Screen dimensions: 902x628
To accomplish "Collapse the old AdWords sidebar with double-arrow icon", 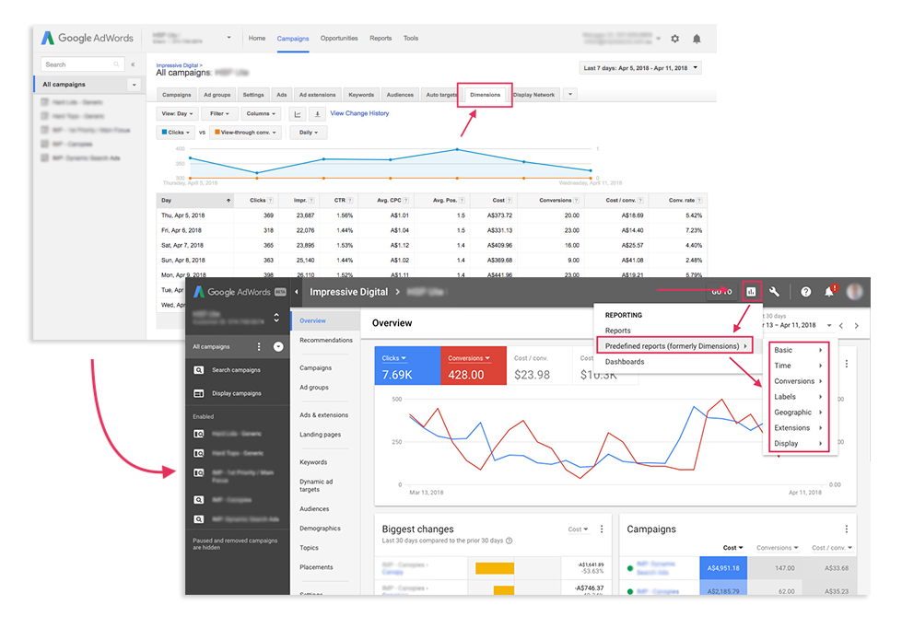I will [x=133, y=64].
